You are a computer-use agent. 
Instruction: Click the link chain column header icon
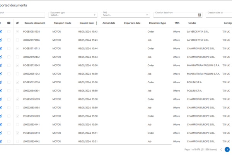pyautogui.click(x=17, y=23)
